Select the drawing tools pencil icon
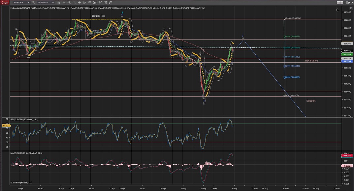This screenshot has height=191, width=354. (x=64, y=2)
